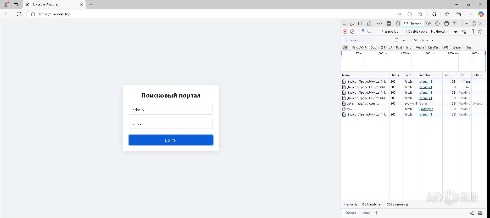Switch to Console drawer tab
Image resolution: width=490 pixels, height=218 pixels.
click(351, 213)
